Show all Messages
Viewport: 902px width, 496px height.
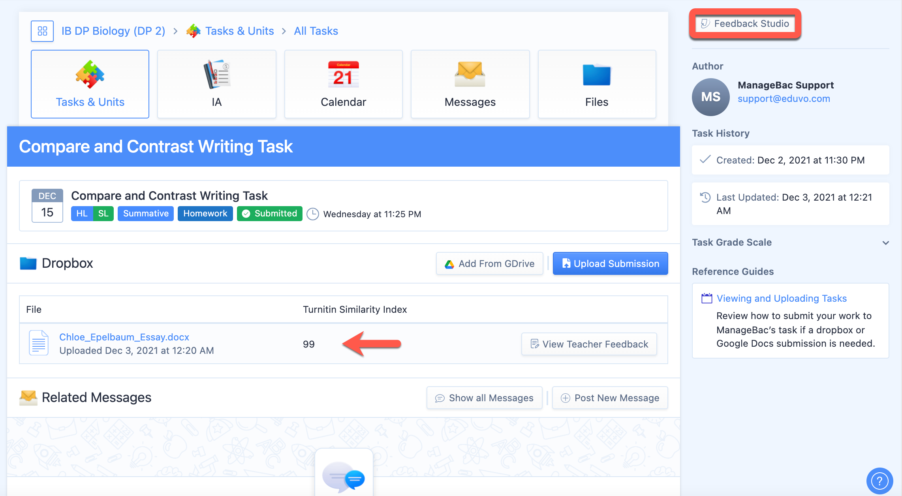[484, 398]
